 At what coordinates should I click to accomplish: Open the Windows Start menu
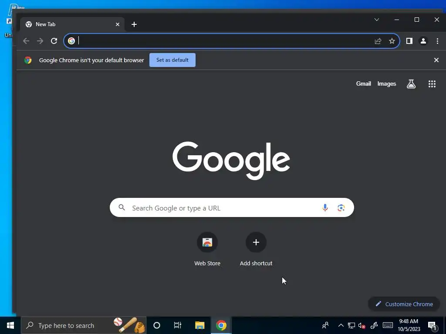tap(10, 325)
